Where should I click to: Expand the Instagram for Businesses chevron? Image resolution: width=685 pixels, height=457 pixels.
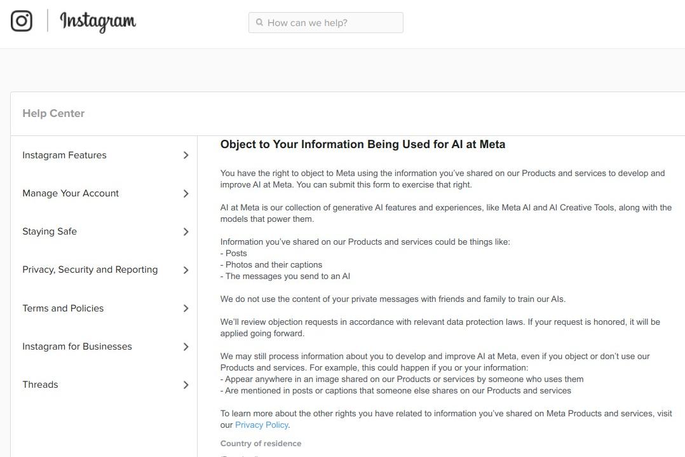pyautogui.click(x=186, y=347)
